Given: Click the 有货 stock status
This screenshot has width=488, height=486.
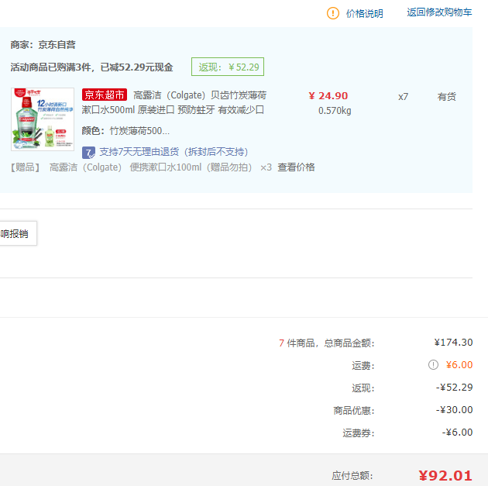Looking at the screenshot, I should pos(447,97).
